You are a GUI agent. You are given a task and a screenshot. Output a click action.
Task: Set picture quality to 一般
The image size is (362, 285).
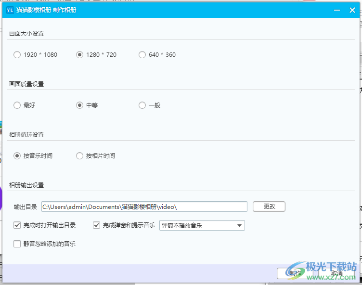point(142,105)
